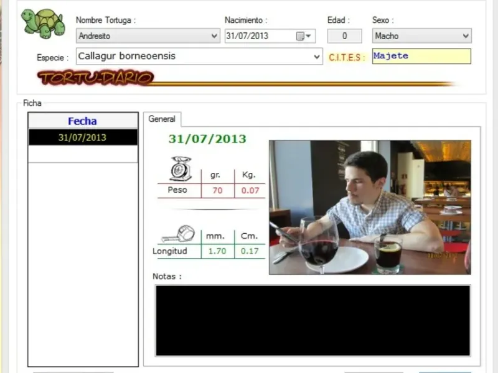Screen dimensions: 498x373
Task: Click the Peso Kg value 0.07
Action: pos(250,190)
